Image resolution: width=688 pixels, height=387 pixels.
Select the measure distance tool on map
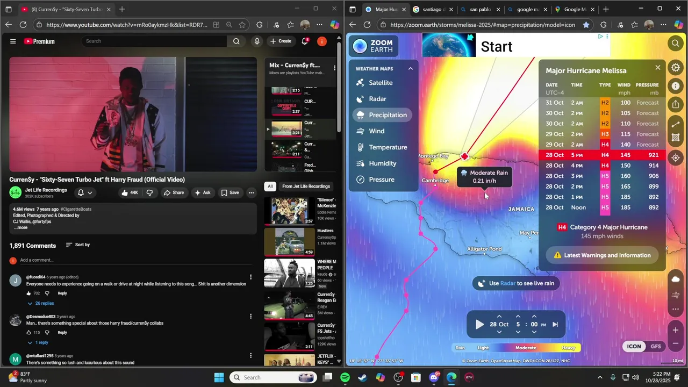click(676, 125)
